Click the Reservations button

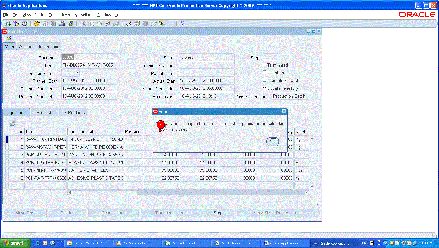click(x=114, y=213)
